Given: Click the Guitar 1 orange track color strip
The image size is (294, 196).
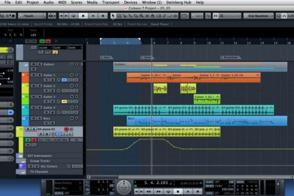Looking at the screenshot, I should point(25,78).
